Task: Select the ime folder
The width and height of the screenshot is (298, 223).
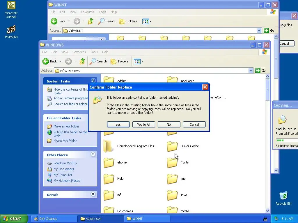Action: click(x=172, y=179)
